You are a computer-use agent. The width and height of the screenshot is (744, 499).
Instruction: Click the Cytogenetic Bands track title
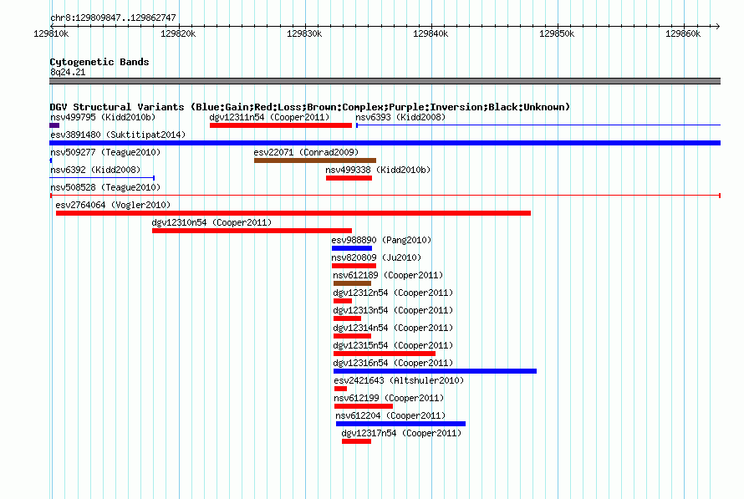(99, 62)
